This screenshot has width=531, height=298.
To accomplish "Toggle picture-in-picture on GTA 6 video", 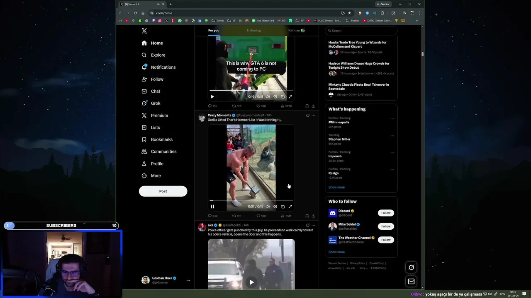I will tap(283, 97).
